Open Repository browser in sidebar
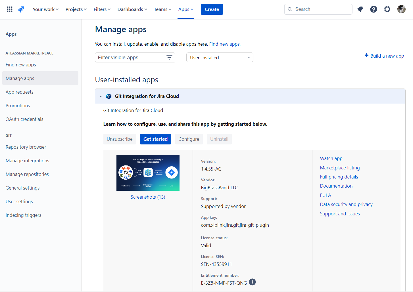Image resolution: width=413 pixels, height=292 pixels. pyautogui.click(x=40, y=147)
